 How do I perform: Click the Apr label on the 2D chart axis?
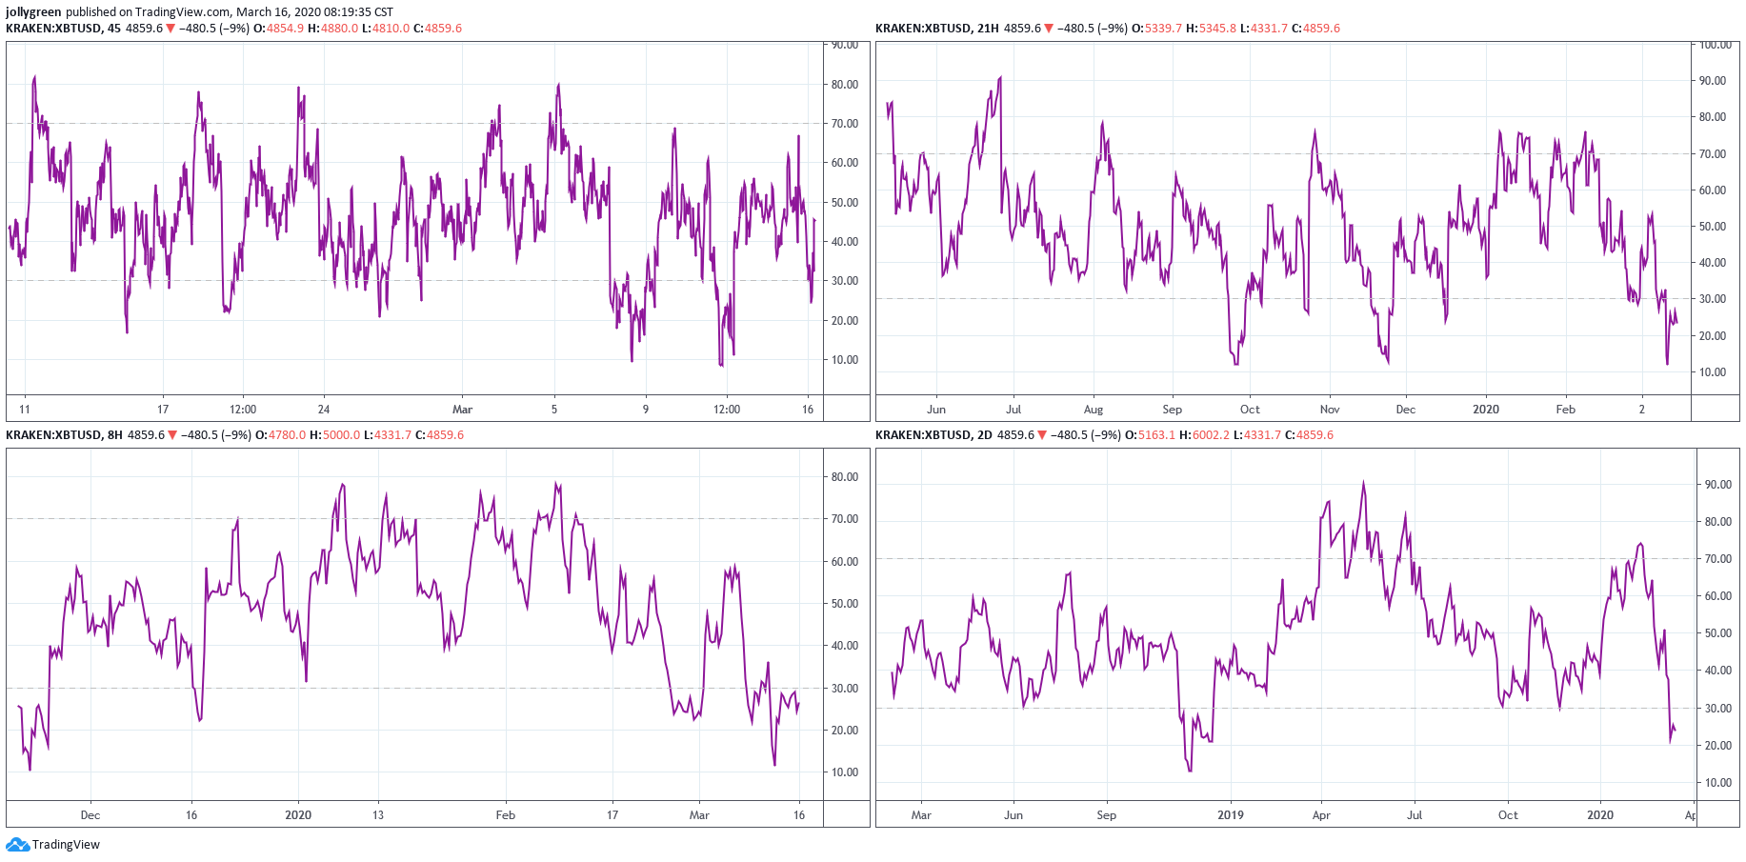[x=1321, y=815]
